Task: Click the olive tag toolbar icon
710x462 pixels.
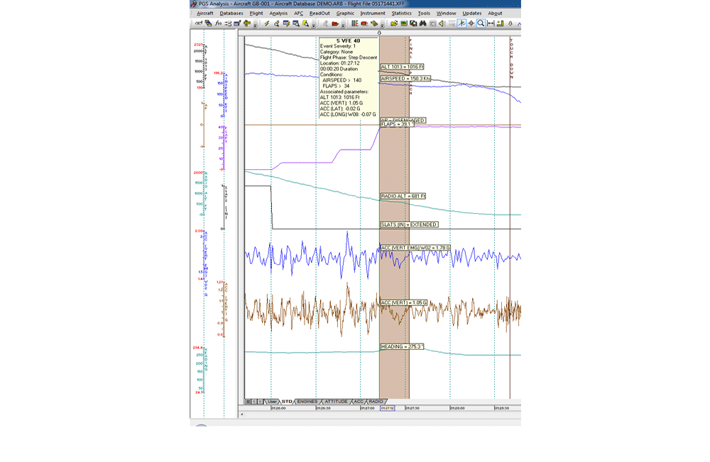Action: pos(374,23)
